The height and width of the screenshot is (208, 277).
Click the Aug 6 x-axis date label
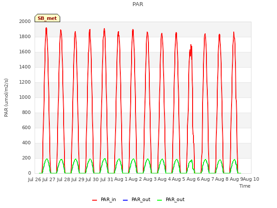pos(193,179)
